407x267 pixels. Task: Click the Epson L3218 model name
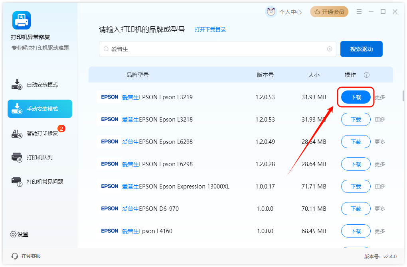[157, 120]
